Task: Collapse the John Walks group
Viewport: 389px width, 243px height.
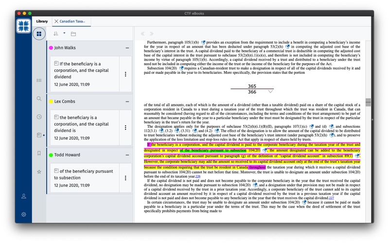Action: click(x=127, y=48)
